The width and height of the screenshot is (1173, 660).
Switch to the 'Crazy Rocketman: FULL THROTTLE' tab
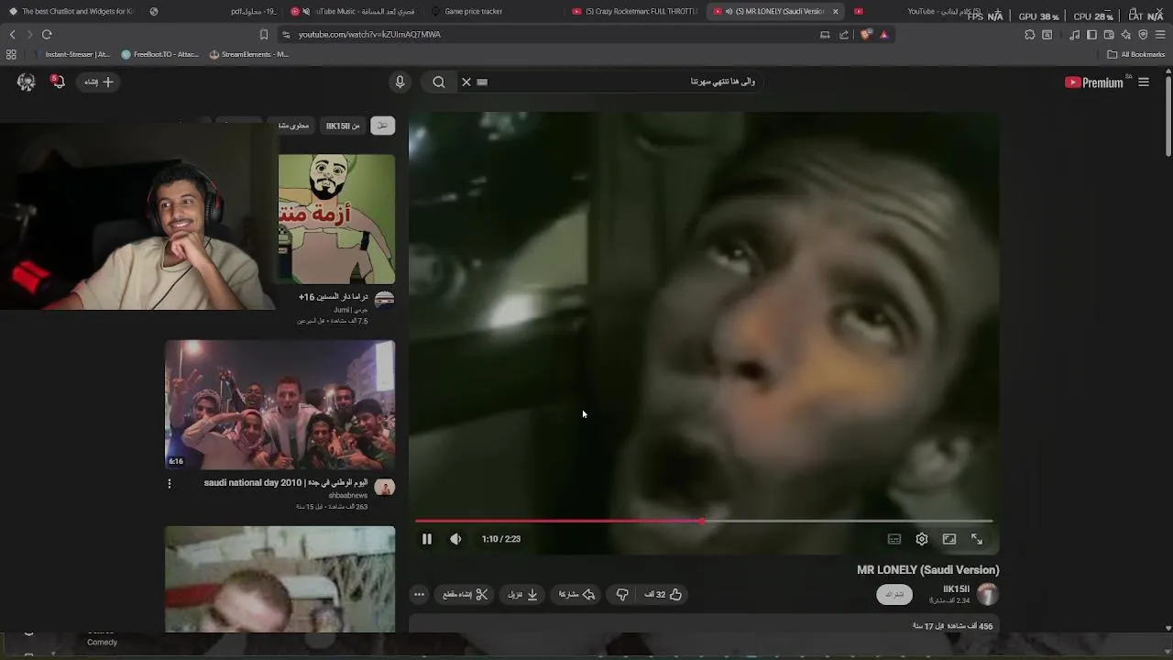point(634,11)
